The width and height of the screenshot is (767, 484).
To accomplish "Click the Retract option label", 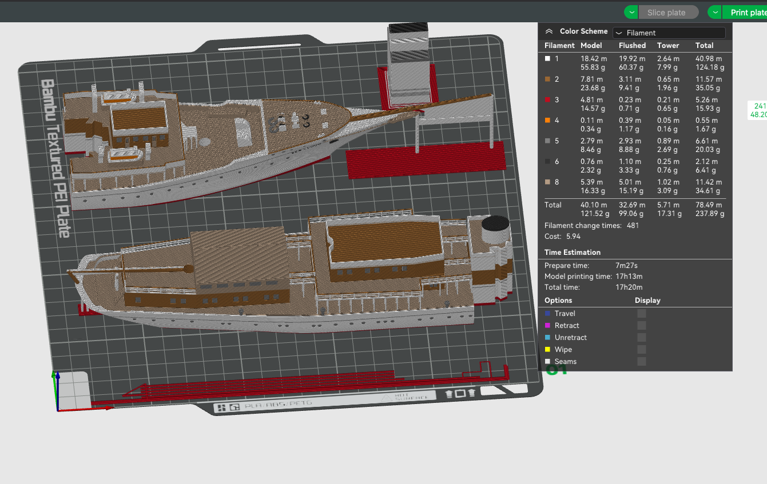I will tap(566, 325).
